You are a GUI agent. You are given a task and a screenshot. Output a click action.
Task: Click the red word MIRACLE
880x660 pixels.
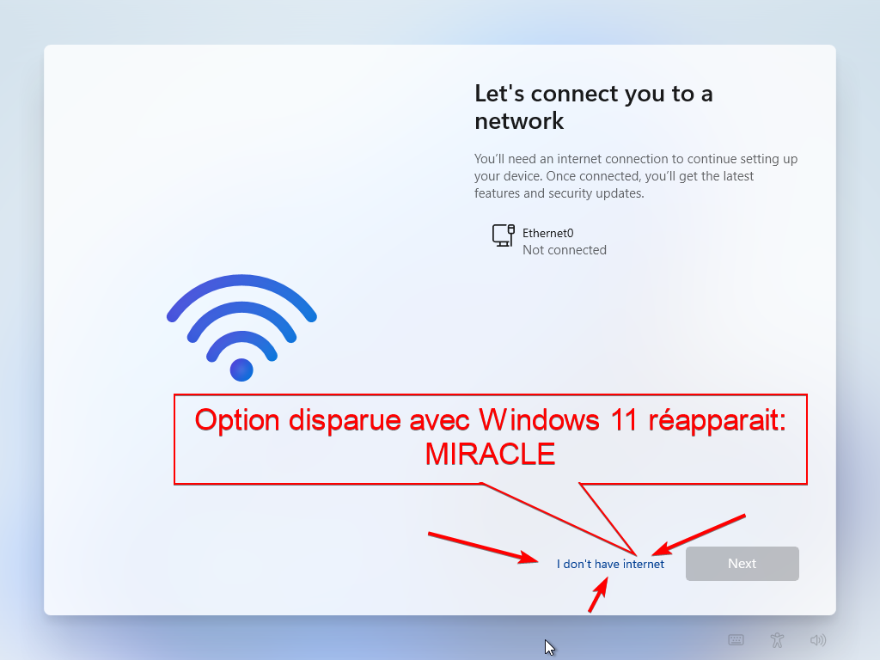point(490,454)
